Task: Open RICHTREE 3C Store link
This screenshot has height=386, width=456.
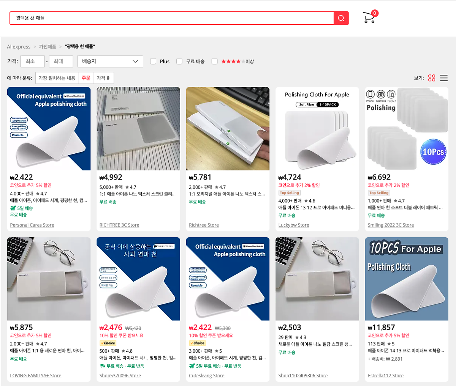Action: (119, 225)
